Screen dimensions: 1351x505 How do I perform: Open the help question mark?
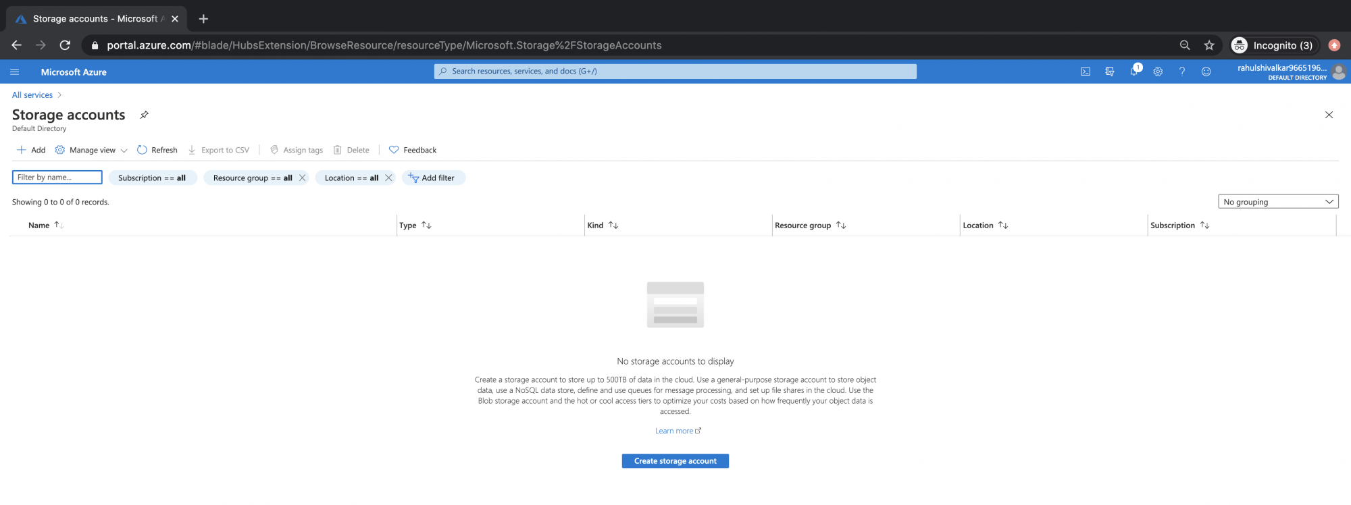pos(1182,72)
